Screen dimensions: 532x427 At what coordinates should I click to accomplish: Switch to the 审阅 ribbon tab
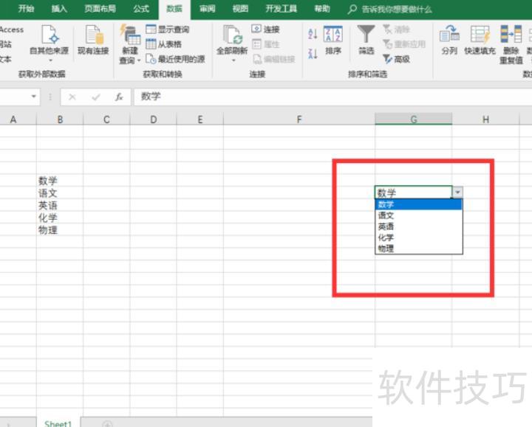[x=208, y=8]
